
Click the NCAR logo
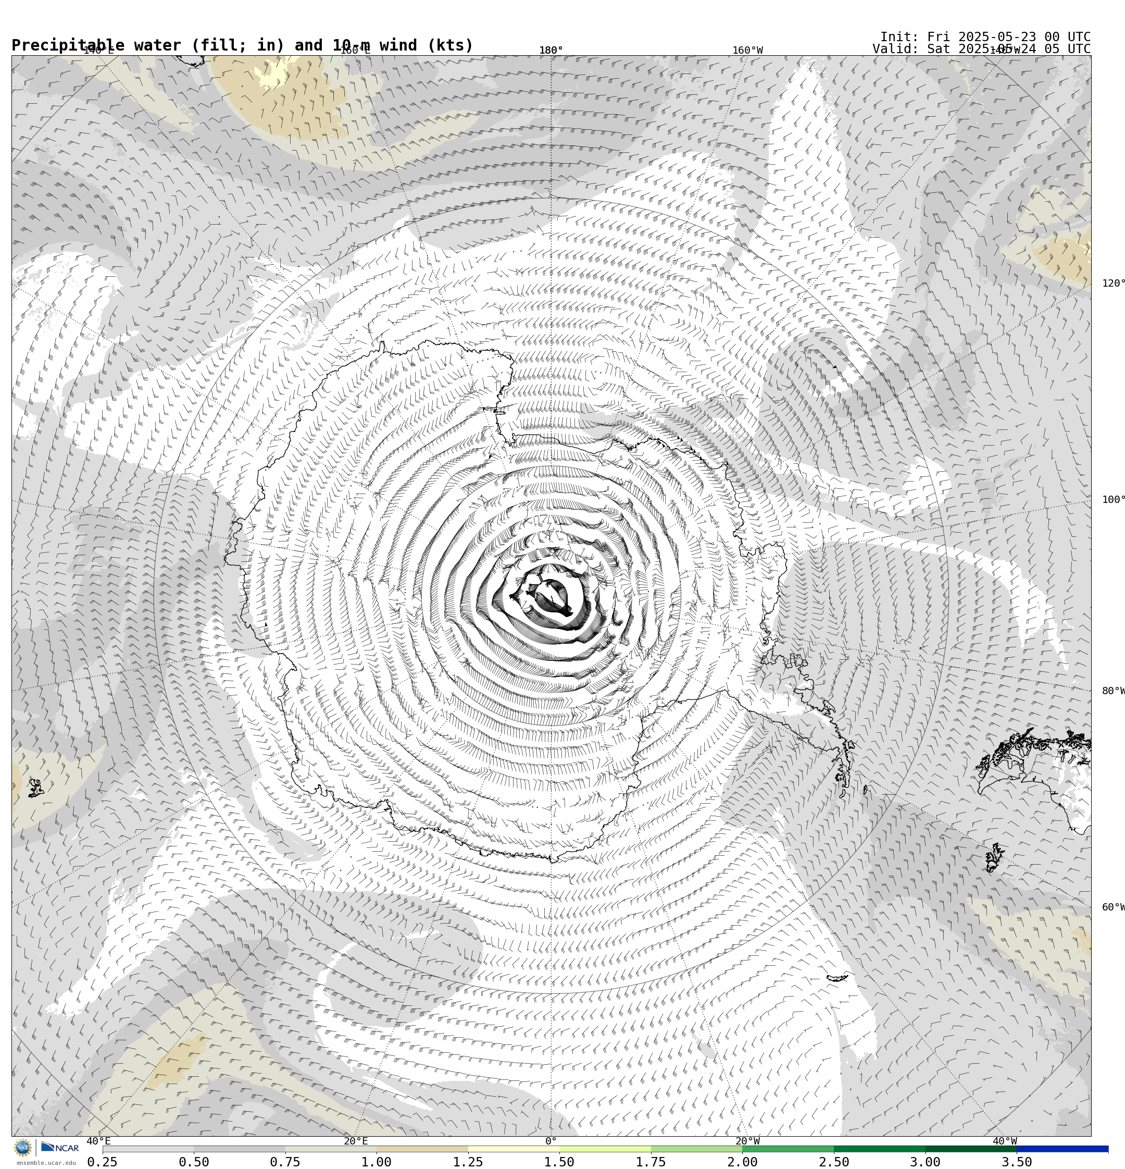tap(59, 1147)
